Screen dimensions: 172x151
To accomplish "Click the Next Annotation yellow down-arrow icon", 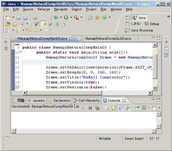I will coord(7,30).
